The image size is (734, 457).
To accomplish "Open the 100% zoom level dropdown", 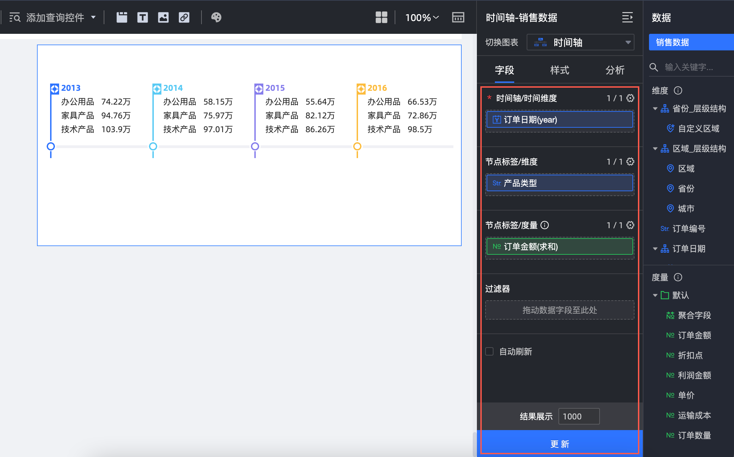I will coord(422,17).
